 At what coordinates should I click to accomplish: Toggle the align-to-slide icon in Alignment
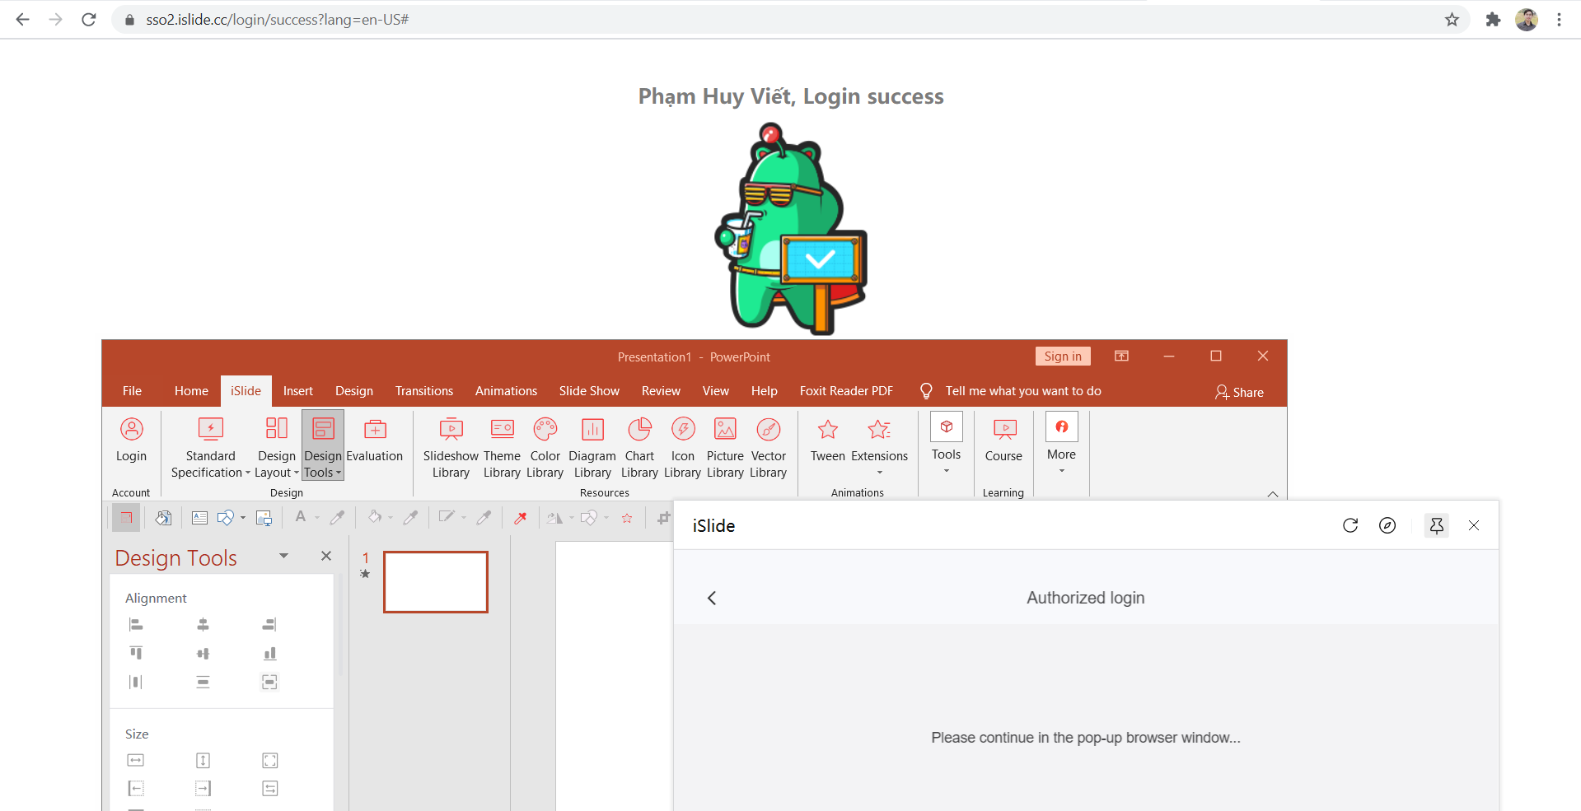(x=269, y=682)
